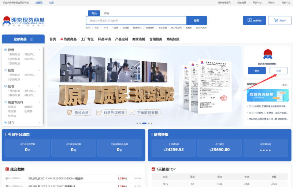Viewport: 293px width, 187px height.
Task: Open the 1系热轧板 subcategory
Action: (14, 54)
